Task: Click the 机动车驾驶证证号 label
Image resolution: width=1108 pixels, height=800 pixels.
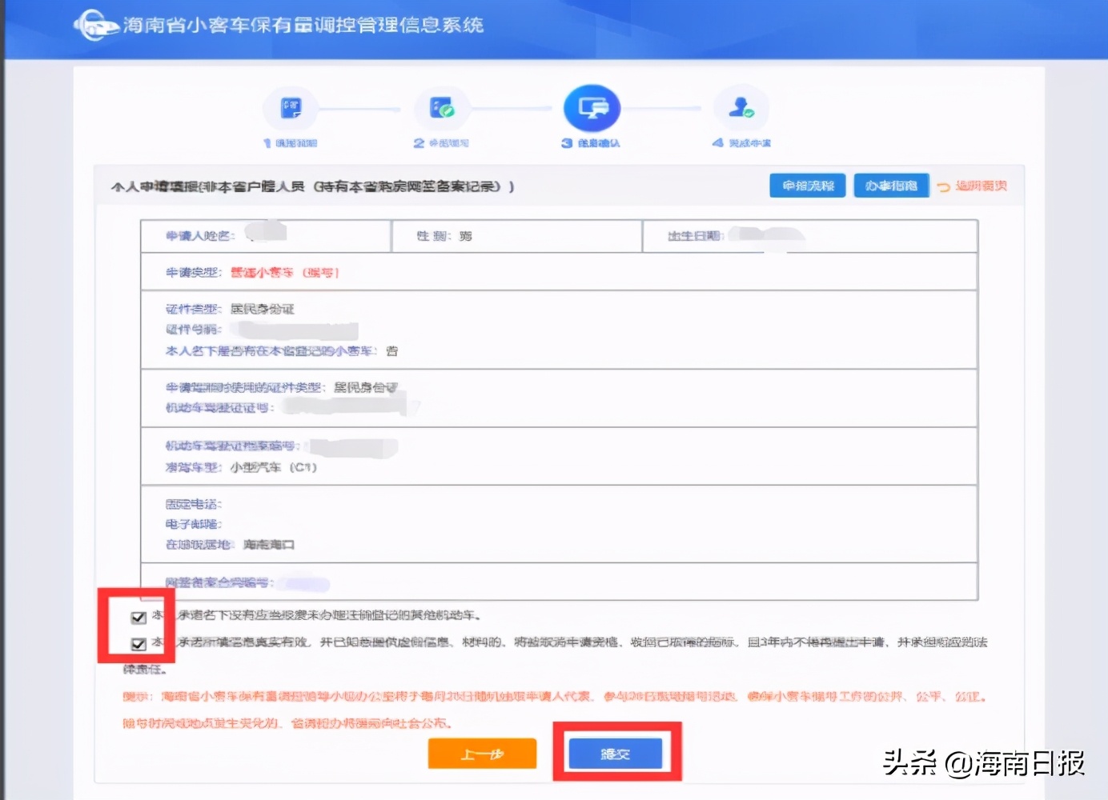Action: pos(220,408)
